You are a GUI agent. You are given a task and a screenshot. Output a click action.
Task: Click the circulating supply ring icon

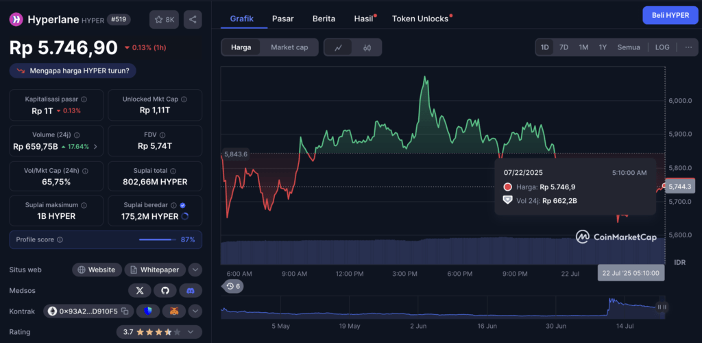185,217
